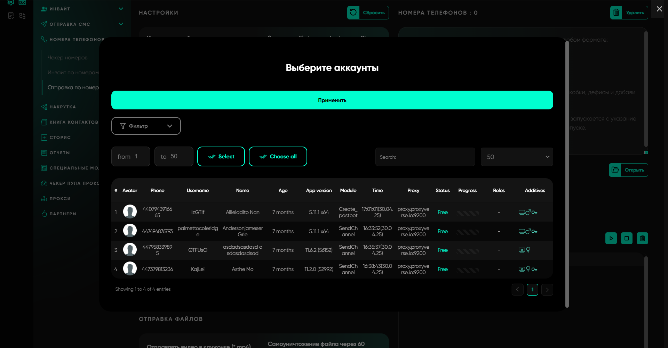Click the female symbol icon in row 3
668x348 pixels.
point(528,250)
